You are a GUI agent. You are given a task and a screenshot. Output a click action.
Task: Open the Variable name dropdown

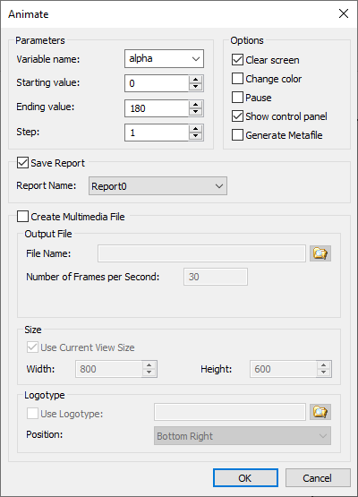pos(164,58)
